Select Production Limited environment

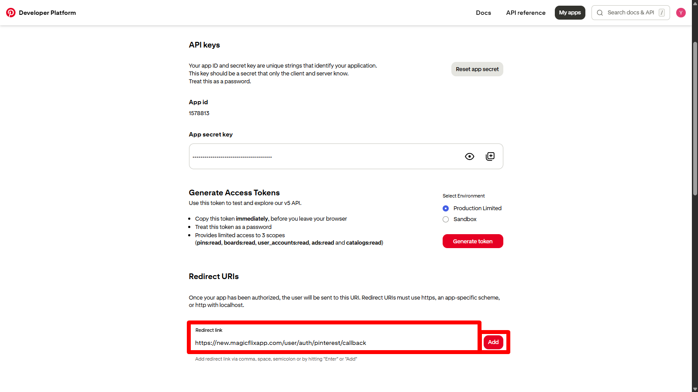(446, 208)
